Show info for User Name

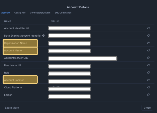20,65
